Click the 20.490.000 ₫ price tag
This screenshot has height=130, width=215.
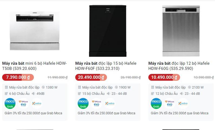91,77
